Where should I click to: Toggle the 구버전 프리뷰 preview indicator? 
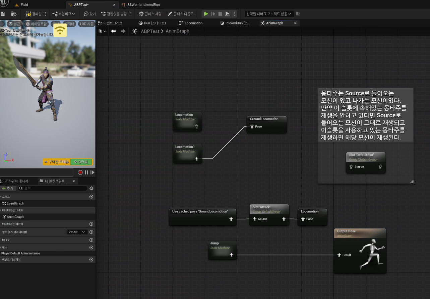pyautogui.click(x=56, y=162)
